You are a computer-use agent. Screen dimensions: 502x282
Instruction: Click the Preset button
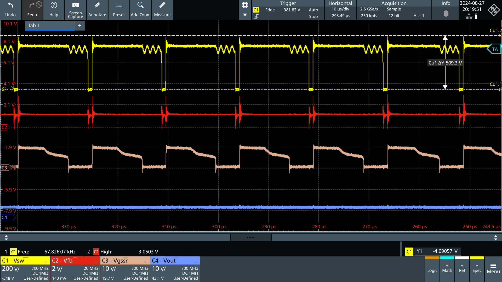[119, 9]
